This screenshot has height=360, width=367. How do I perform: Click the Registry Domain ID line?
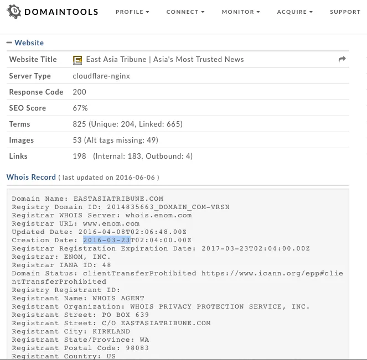click(121, 207)
